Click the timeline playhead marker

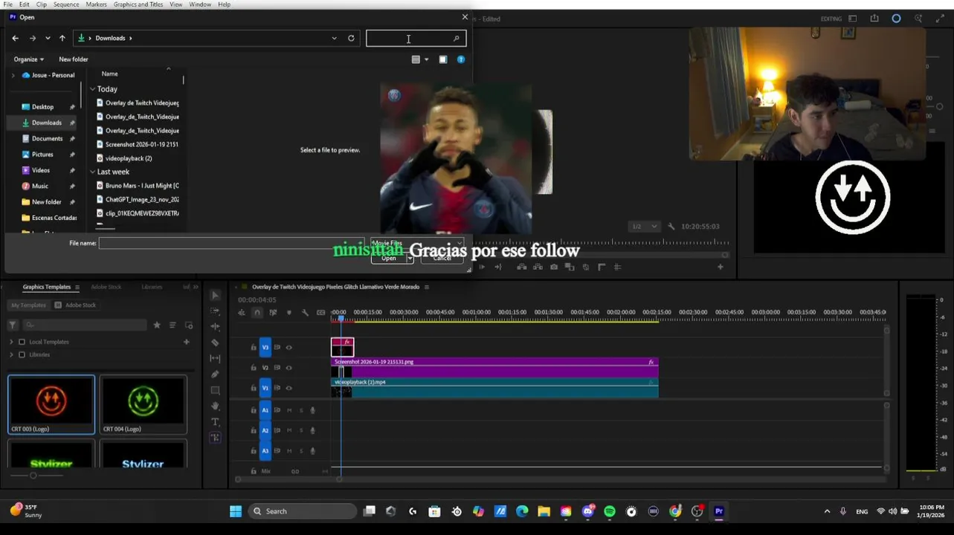tap(341, 319)
